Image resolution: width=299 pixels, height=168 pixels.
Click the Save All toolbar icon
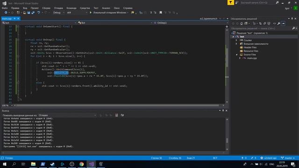(33, 13)
